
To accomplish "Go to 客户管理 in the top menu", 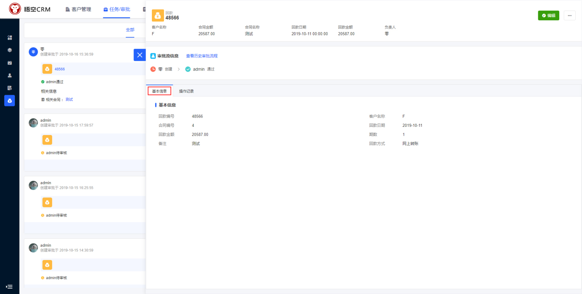I will [x=78, y=9].
